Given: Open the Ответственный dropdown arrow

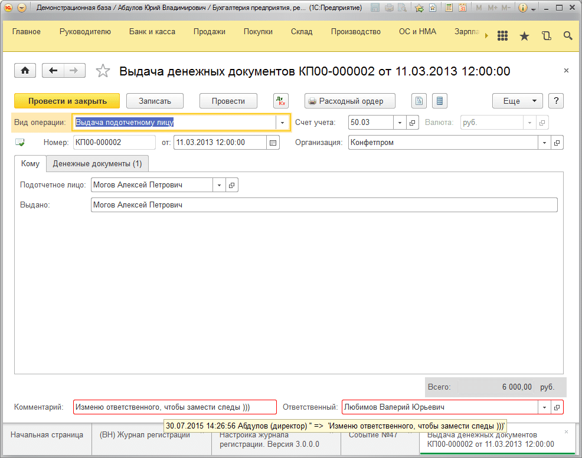Looking at the screenshot, I should (x=544, y=407).
